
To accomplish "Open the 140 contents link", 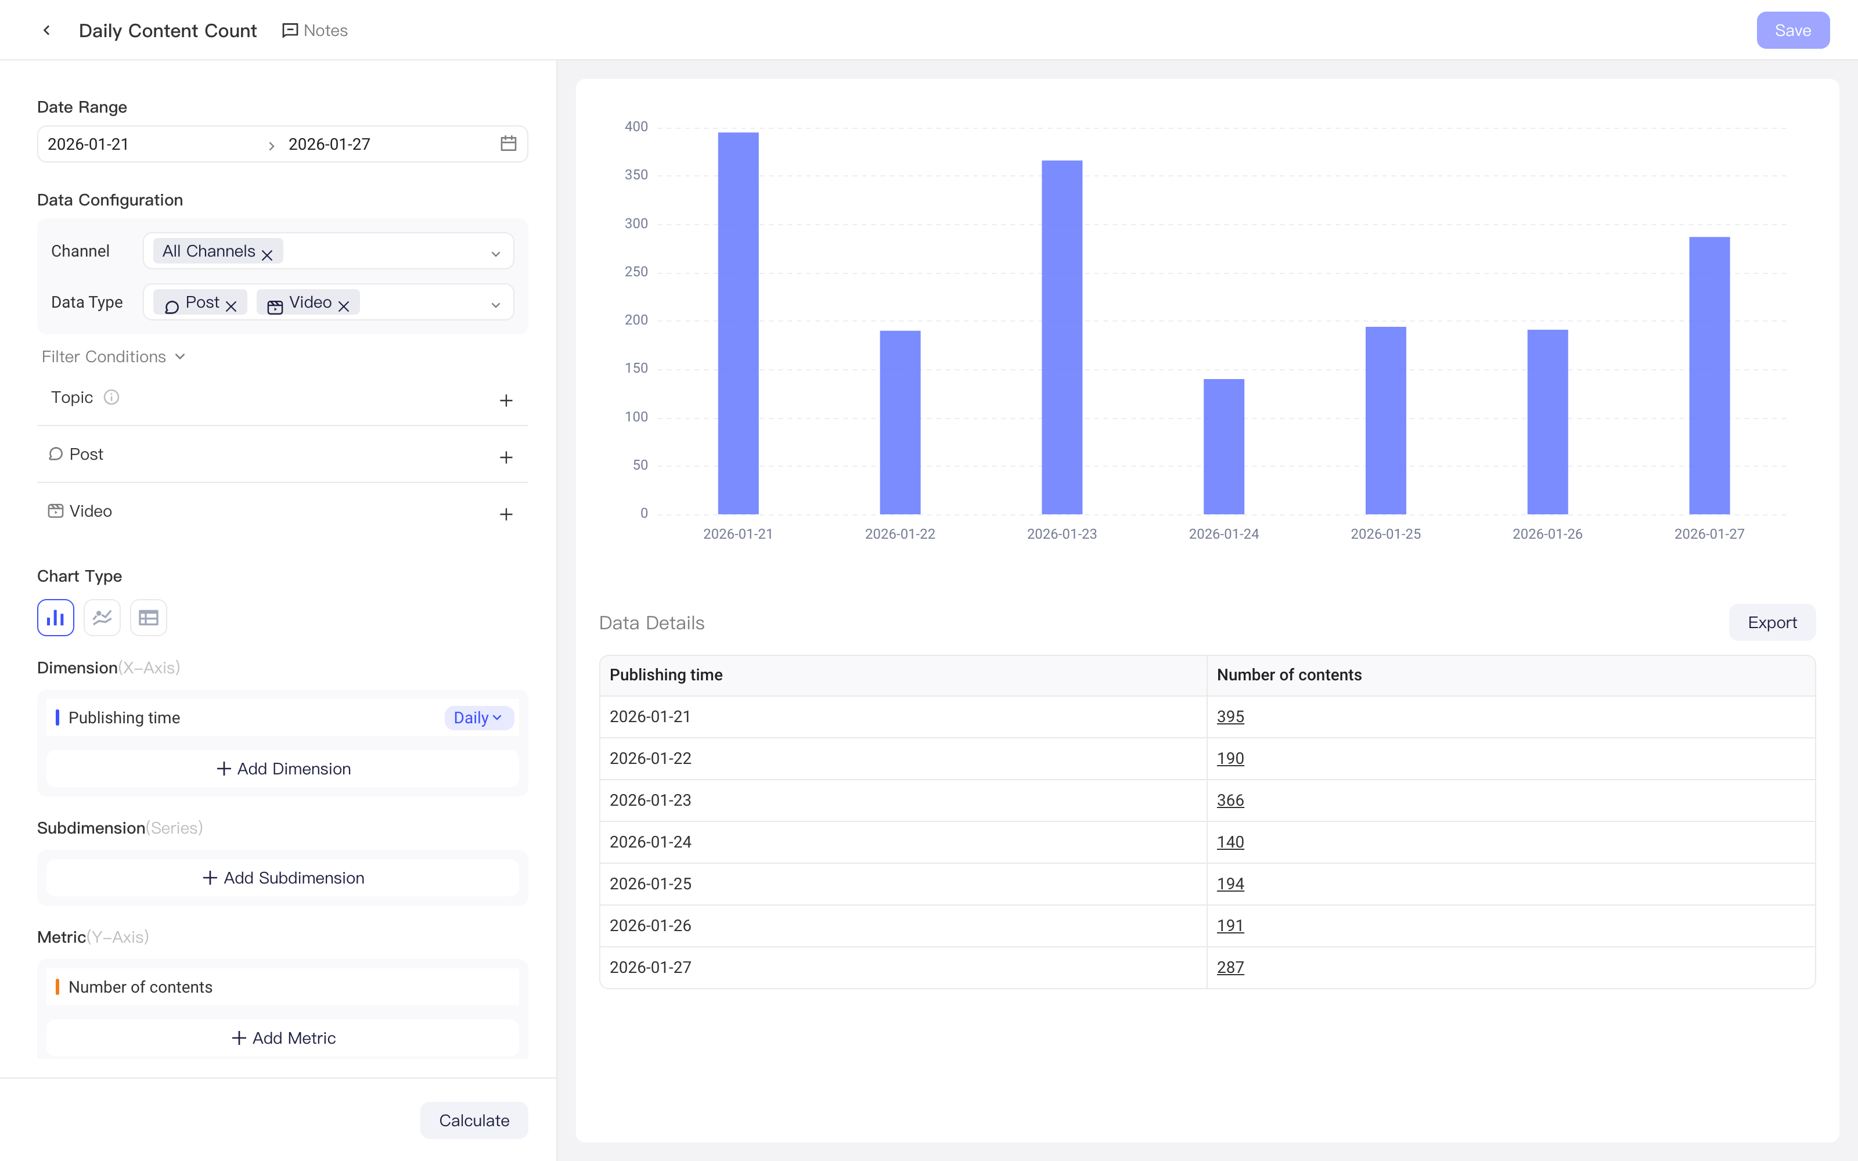I will click(1230, 842).
